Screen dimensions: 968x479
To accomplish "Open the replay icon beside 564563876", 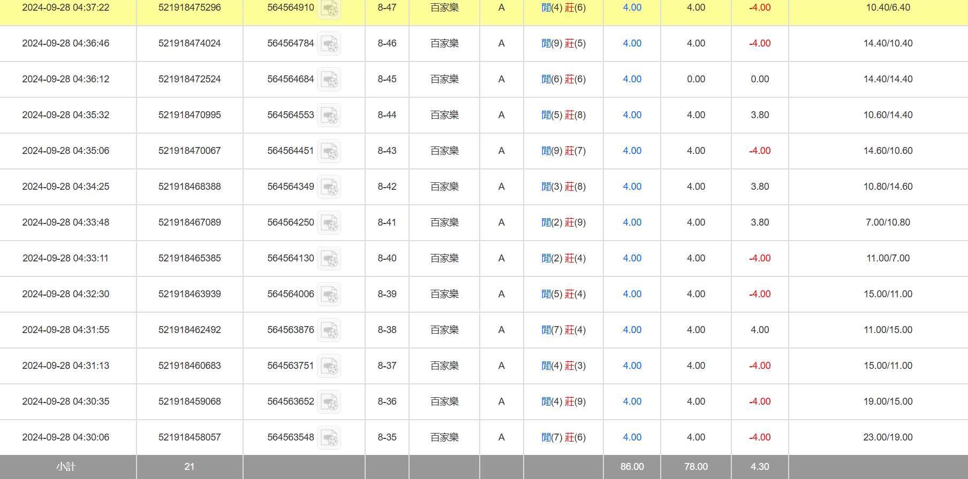I will [x=329, y=330].
